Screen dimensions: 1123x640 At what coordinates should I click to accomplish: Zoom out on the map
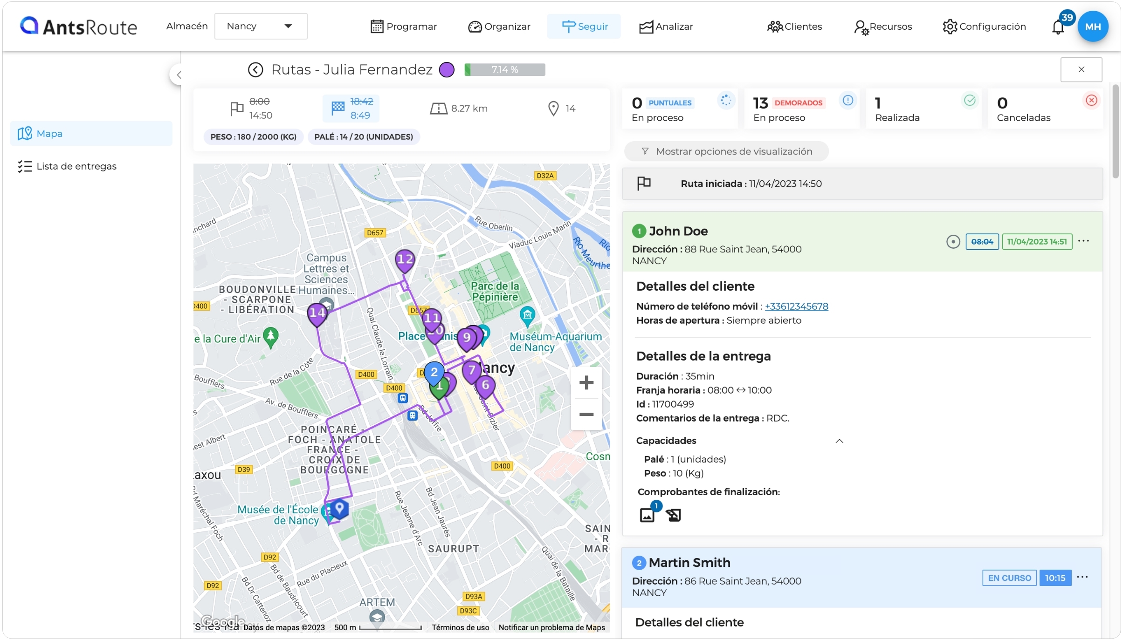[586, 415]
